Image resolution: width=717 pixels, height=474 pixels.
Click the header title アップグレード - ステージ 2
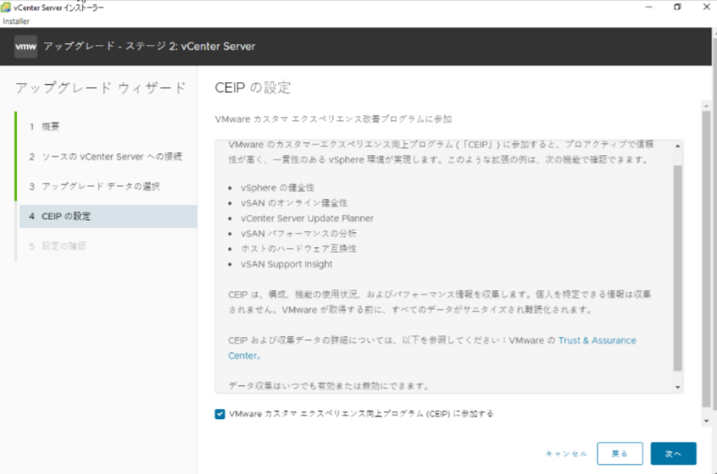(149, 46)
